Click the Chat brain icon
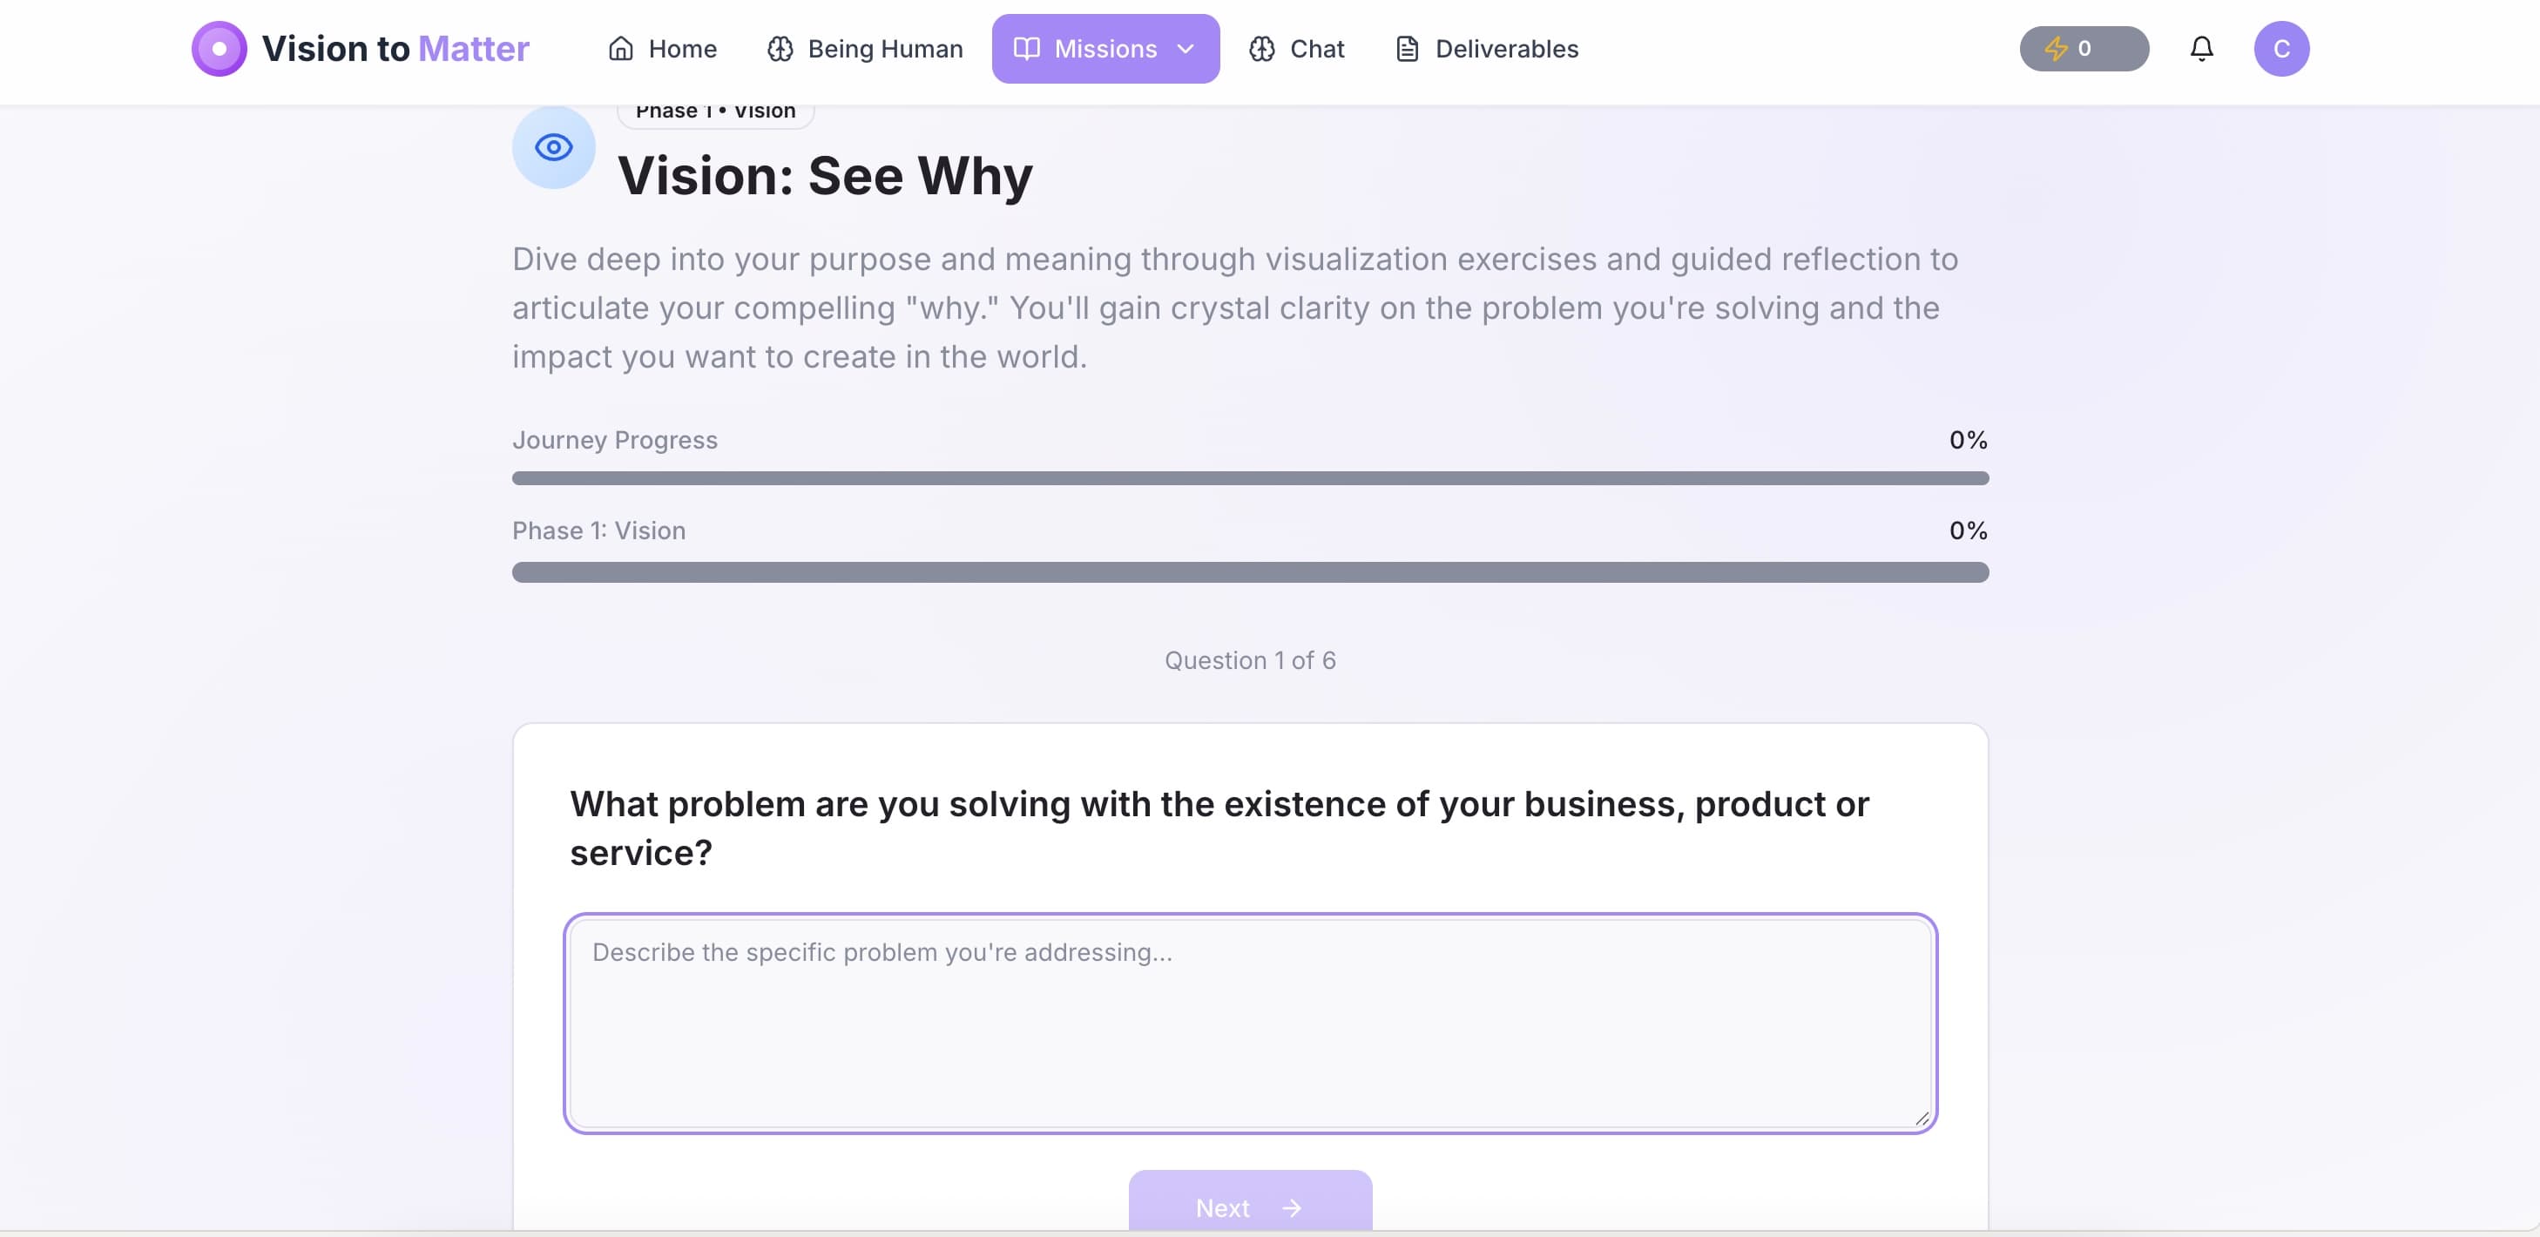Viewport: 2540px width, 1237px height. click(1262, 48)
